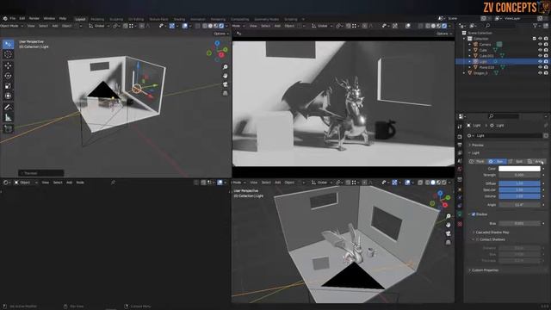Select the Annotate tool in the top-left viewport toolbar
Viewport: 551px width, 310px height.
(8, 107)
